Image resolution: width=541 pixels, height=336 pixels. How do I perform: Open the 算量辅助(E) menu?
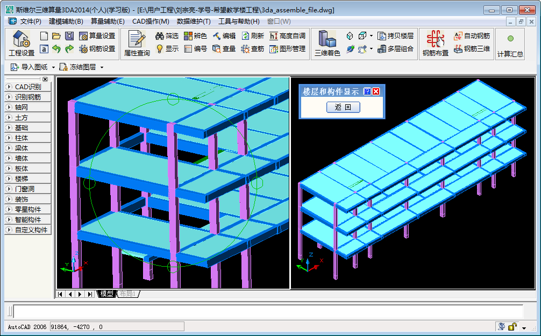(108, 22)
